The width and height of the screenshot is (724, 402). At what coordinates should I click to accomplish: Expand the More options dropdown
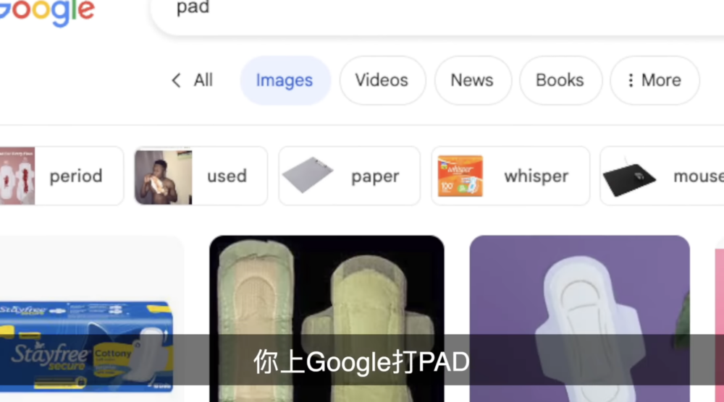(654, 80)
